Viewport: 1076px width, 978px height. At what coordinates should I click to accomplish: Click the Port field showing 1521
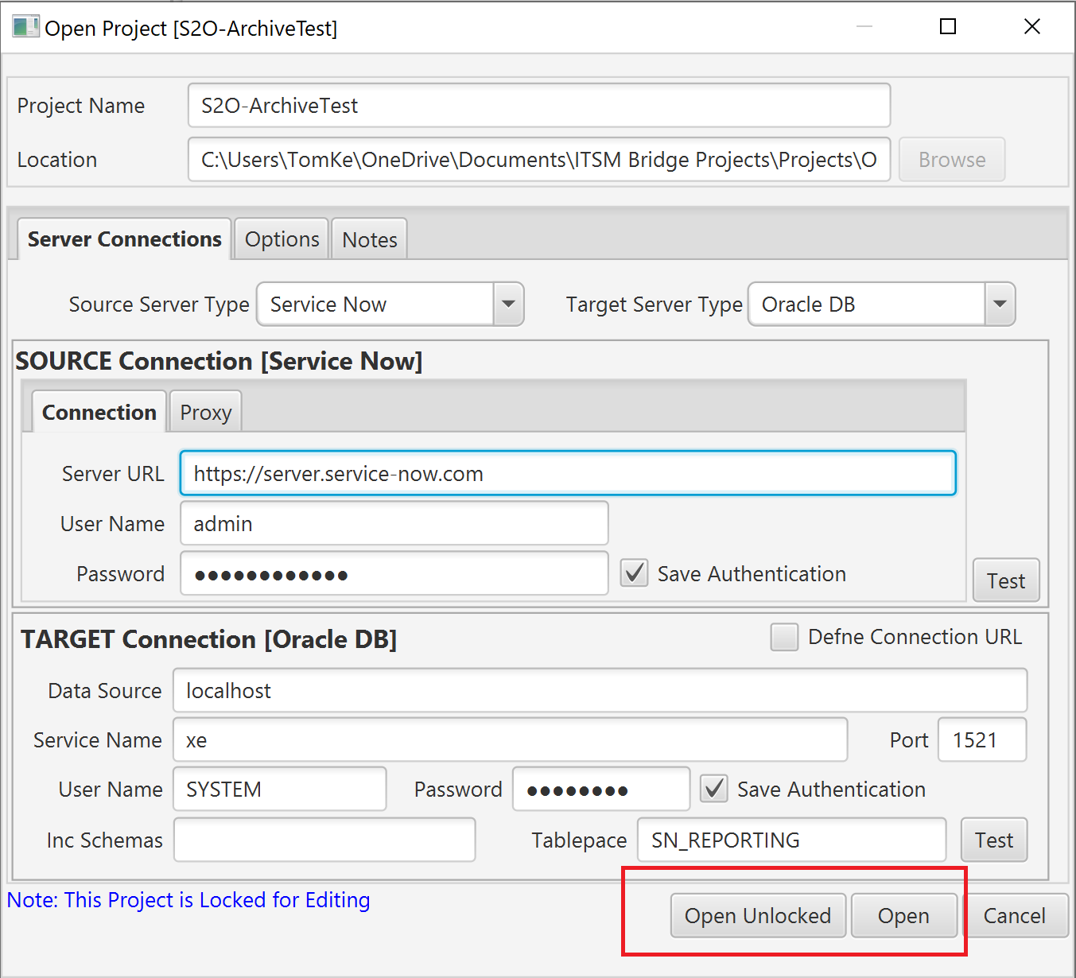point(982,739)
